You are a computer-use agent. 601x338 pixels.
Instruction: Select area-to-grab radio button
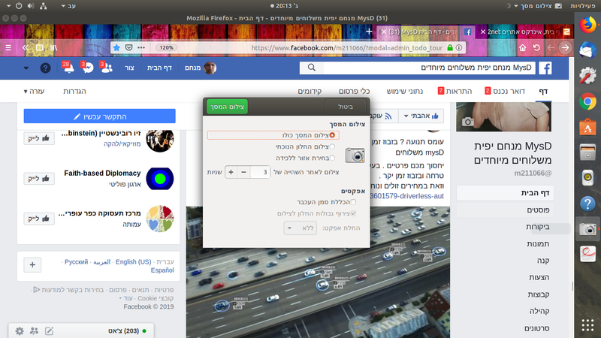point(332,158)
